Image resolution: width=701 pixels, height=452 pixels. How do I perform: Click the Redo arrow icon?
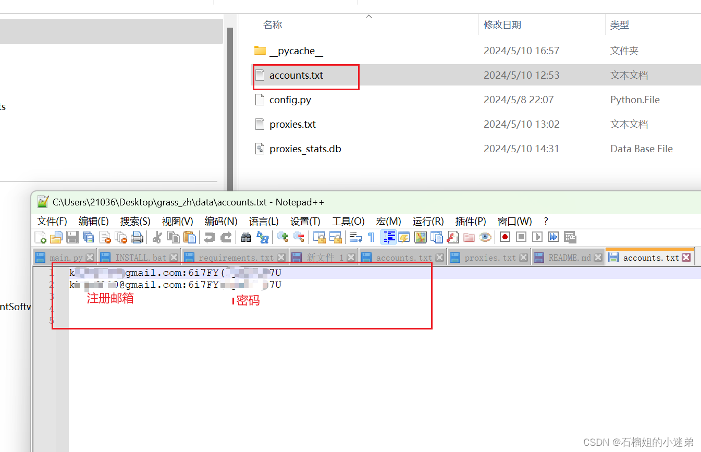226,237
